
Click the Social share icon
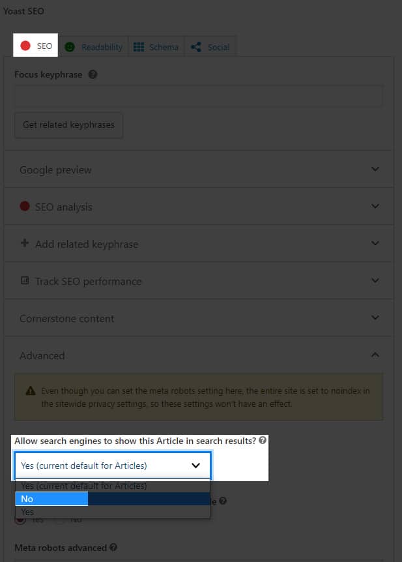pyautogui.click(x=196, y=47)
